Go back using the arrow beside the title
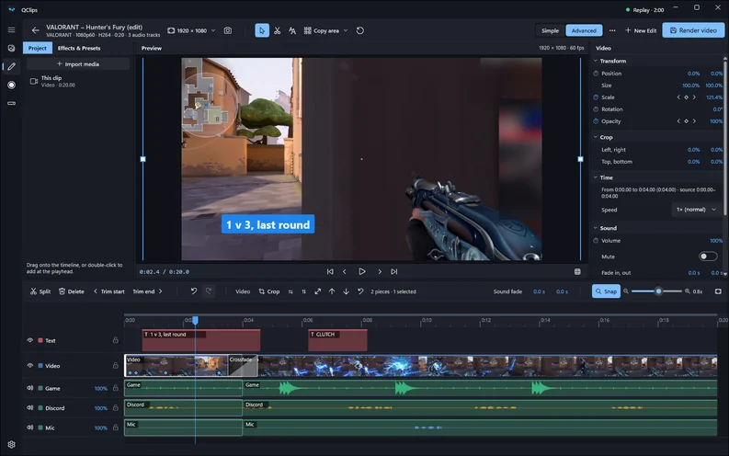The image size is (729, 456). [x=35, y=30]
